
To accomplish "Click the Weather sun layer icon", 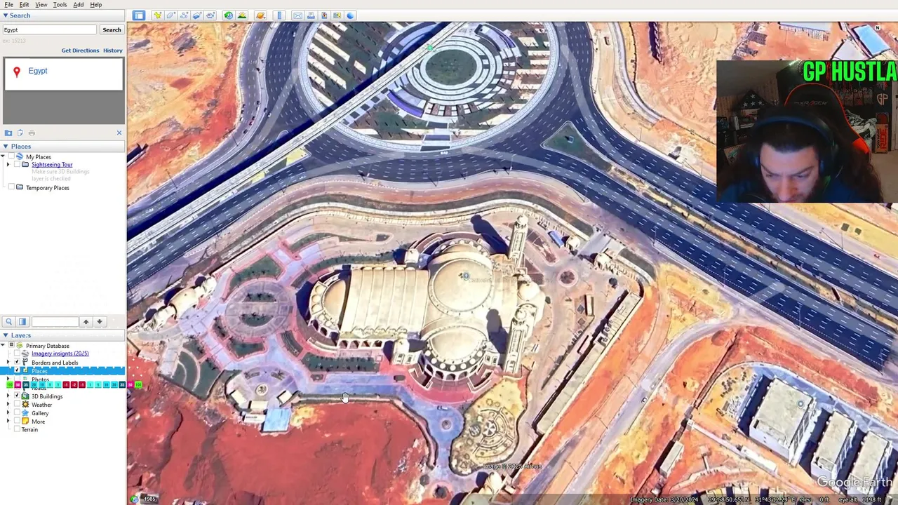I will (25, 405).
